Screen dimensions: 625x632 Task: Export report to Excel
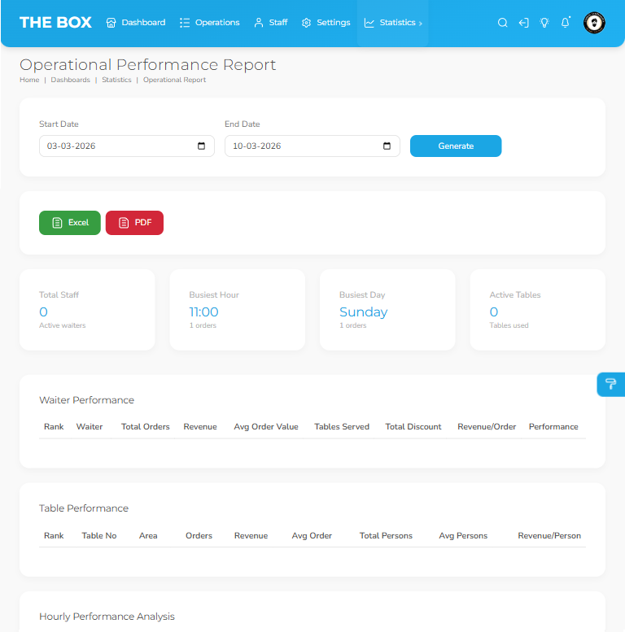pos(70,223)
